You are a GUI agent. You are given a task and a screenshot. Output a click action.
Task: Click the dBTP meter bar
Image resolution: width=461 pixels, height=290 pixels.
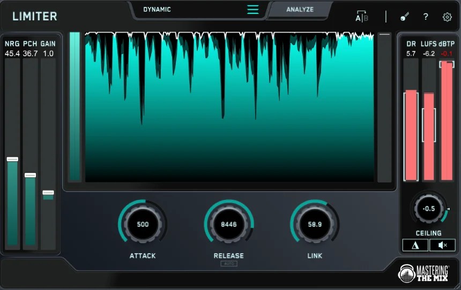tap(447, 120)
